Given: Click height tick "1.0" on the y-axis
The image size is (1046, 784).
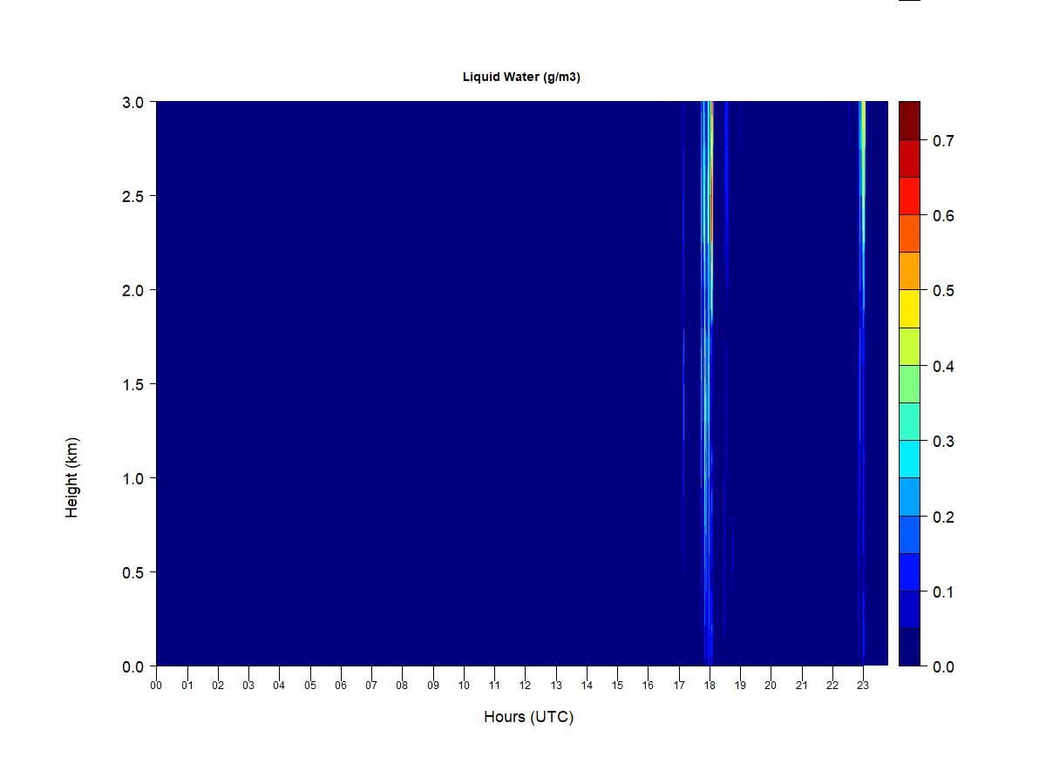Looking at the screenshot, I should (133, 478).
